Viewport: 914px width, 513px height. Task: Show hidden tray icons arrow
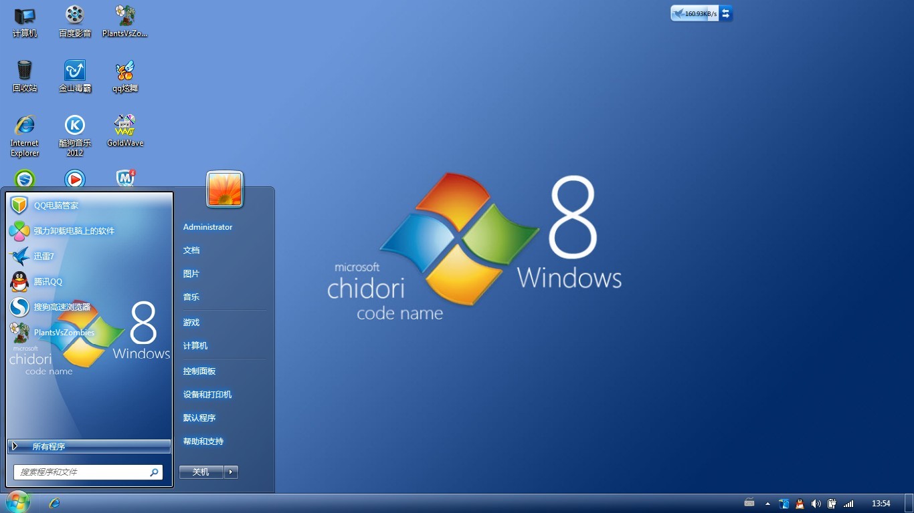click(767, 504)
